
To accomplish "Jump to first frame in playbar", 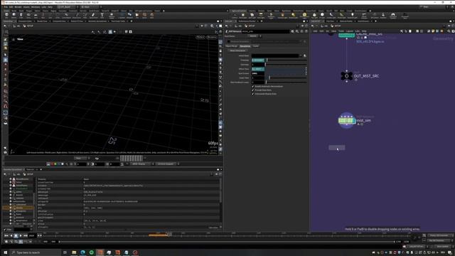I will click(x=6, y=235).
